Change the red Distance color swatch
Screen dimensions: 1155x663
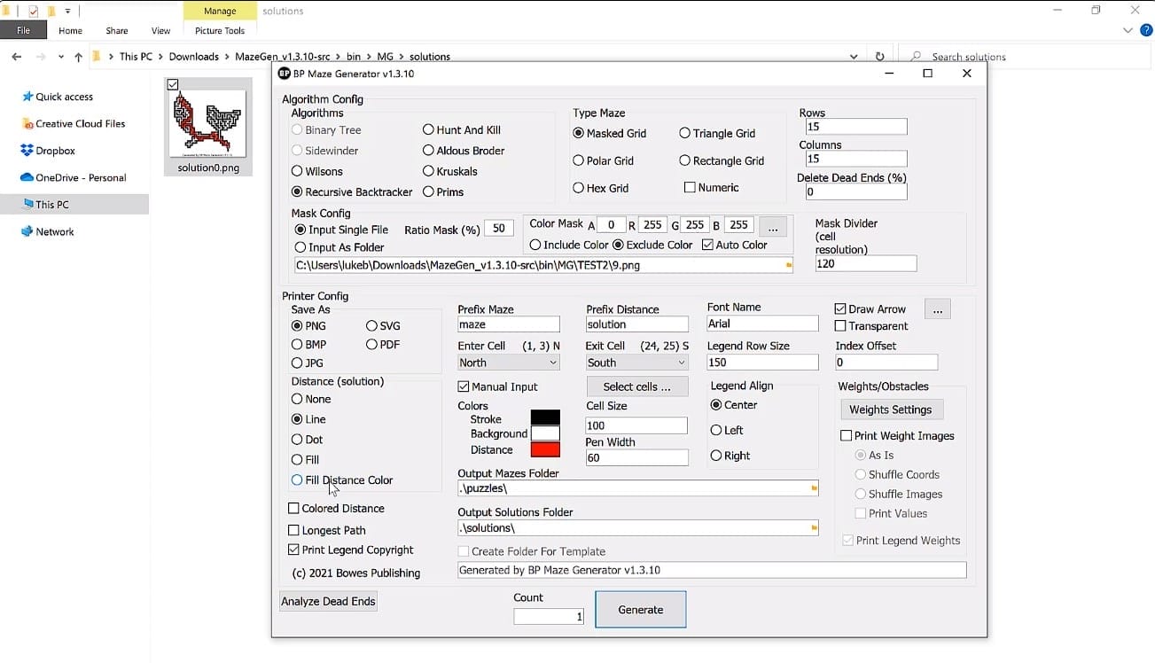[x=543, y=450]
